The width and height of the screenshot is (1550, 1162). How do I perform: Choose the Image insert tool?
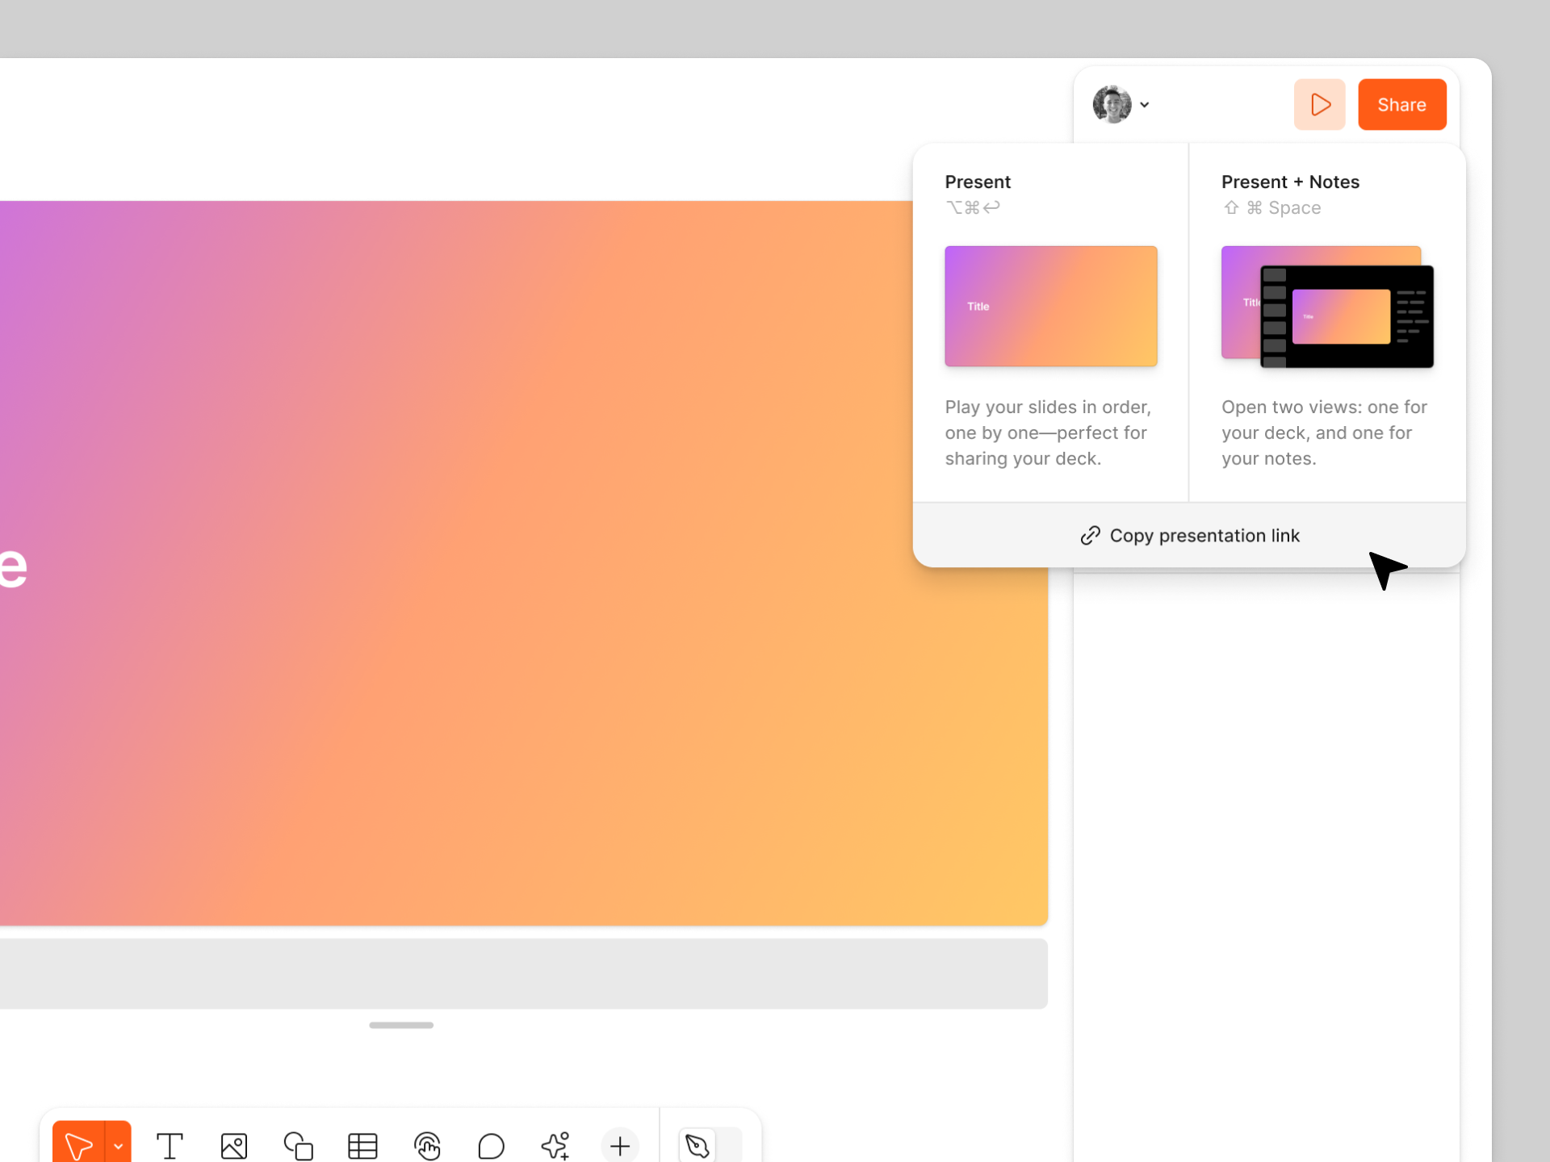[x=234, y=1145]
